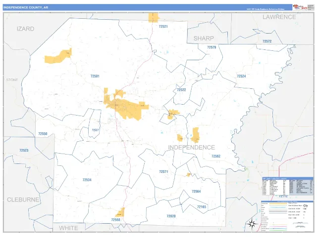Image resolution: width=317 pixels, height=237 pixels.
Task: Click the compass rose icon
Action: tap(252, 224)
